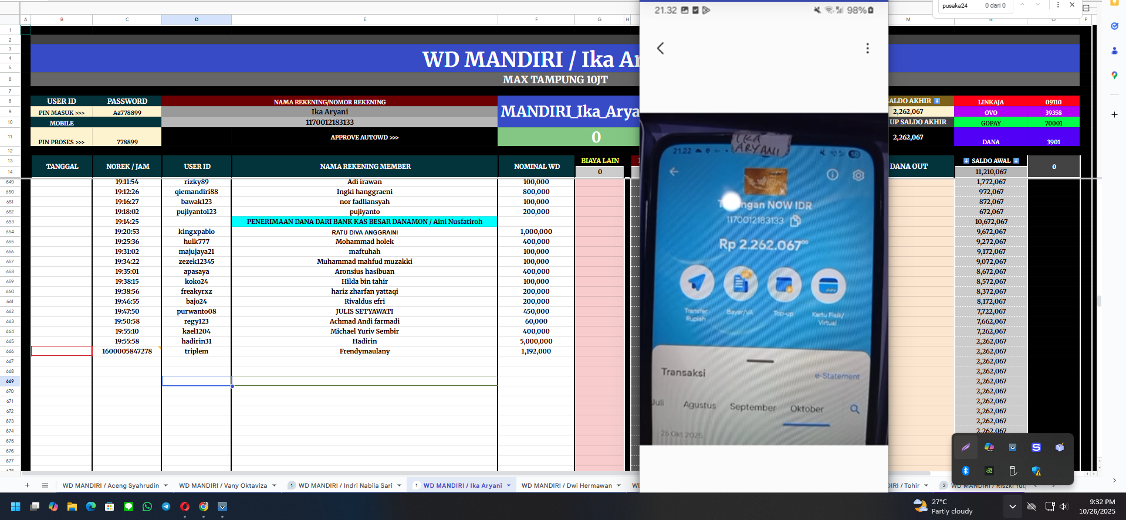Screen dimensions: 1126x520
Task: Open volume control in system tray
Action: pyautogui.click(x=1064, y=507)
